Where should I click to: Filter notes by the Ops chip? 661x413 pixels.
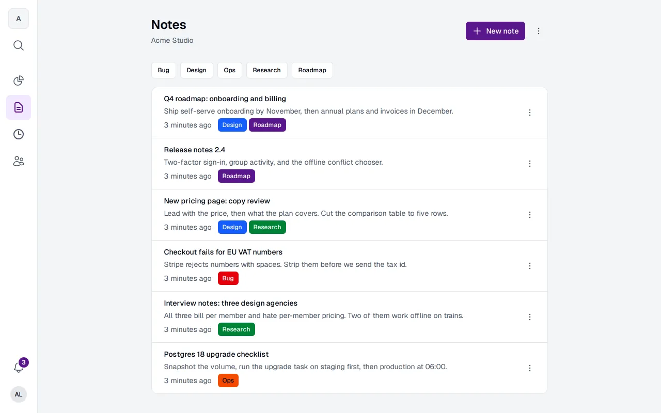230,70
